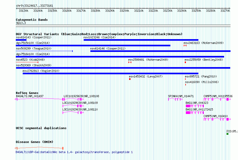Click the CHMP5 NM_016410 magenta exon glyph

click(x=217, y=119)
